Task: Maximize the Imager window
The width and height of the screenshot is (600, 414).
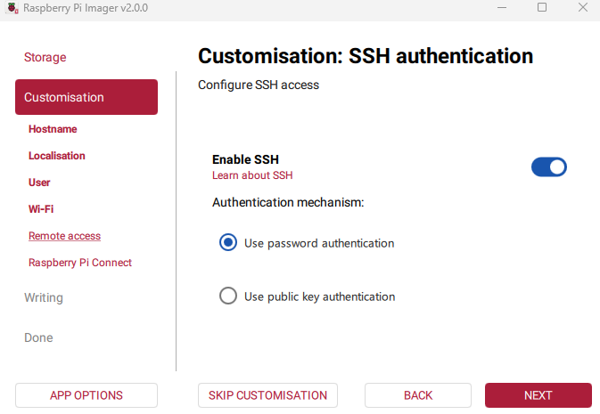Action: coord(542,7)
